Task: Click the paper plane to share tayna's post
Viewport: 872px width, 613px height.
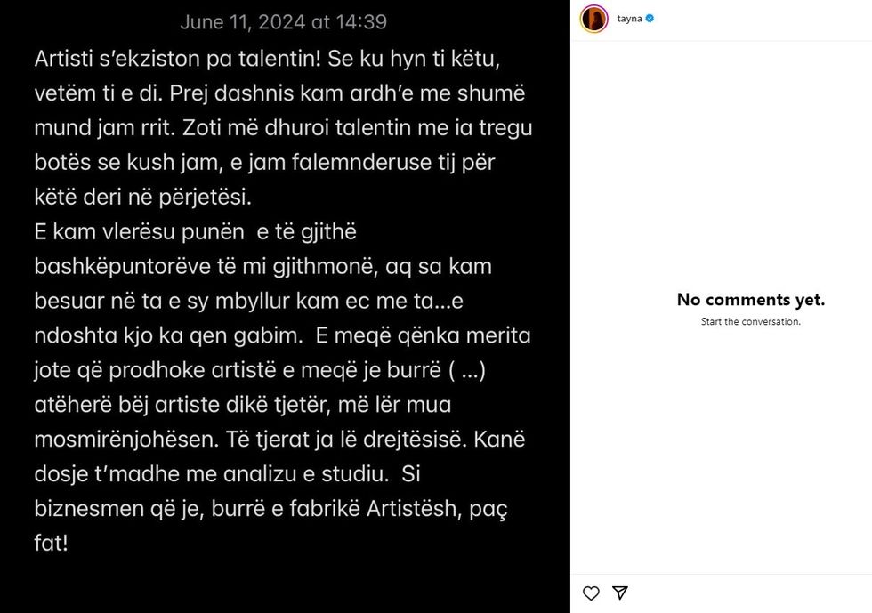Action: 620,593
